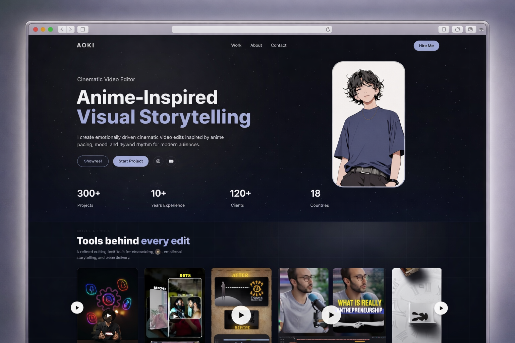The image size is (515, 343).
Task: Play the entrepreneurship podcast video
Action: coord(331,315)
